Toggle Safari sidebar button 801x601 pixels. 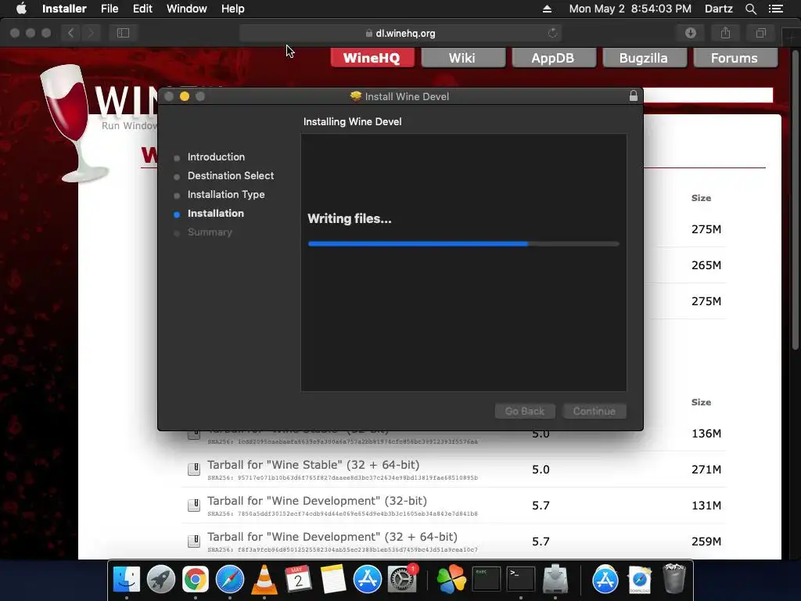pos(123,33)
